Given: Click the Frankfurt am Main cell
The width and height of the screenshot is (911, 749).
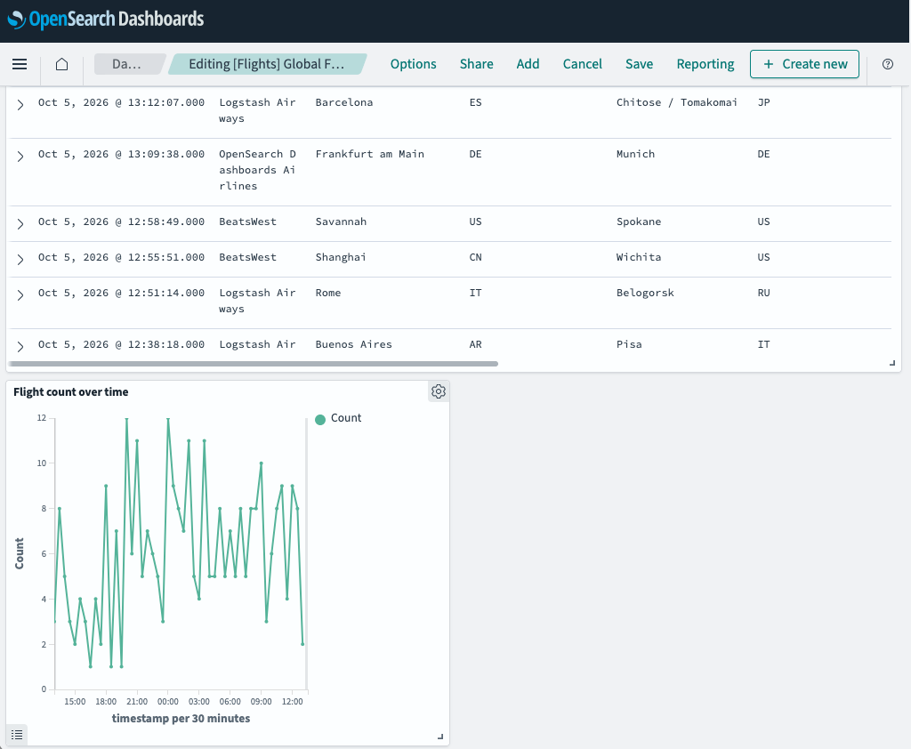Looking at the screenshot, I should pyautogui.click(x=370, y=154).
